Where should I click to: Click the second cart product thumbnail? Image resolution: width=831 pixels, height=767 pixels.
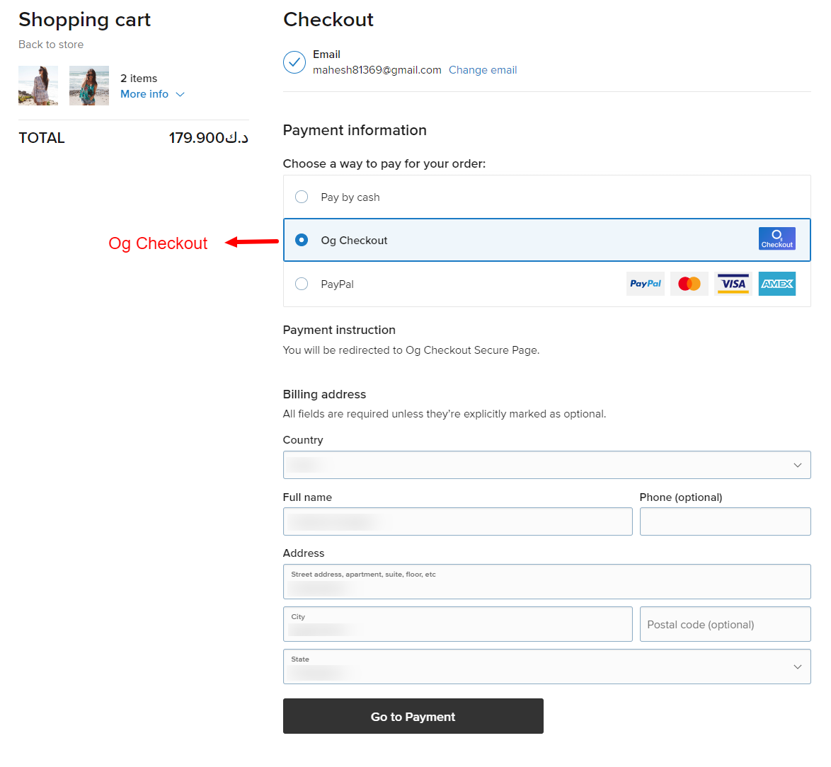pyautogui.click(x=89, y=86)
